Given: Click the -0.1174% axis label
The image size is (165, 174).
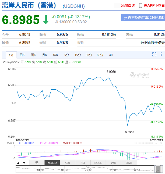Looking at the screenshot, I should (157, 137).
